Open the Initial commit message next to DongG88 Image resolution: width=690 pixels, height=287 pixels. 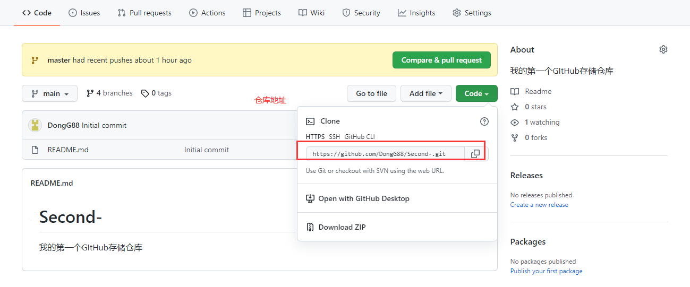(x=104, y=125)
